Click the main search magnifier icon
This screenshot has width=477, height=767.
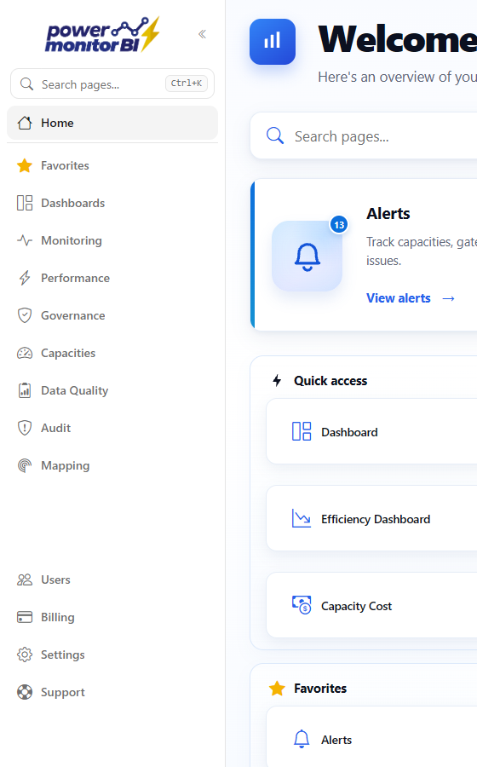point(275,136)
